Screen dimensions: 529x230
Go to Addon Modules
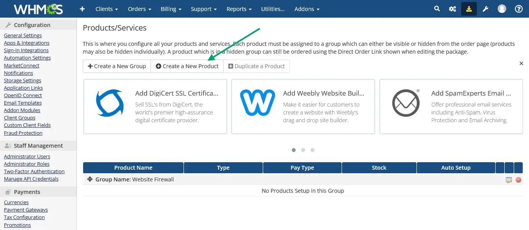(22, 110)
